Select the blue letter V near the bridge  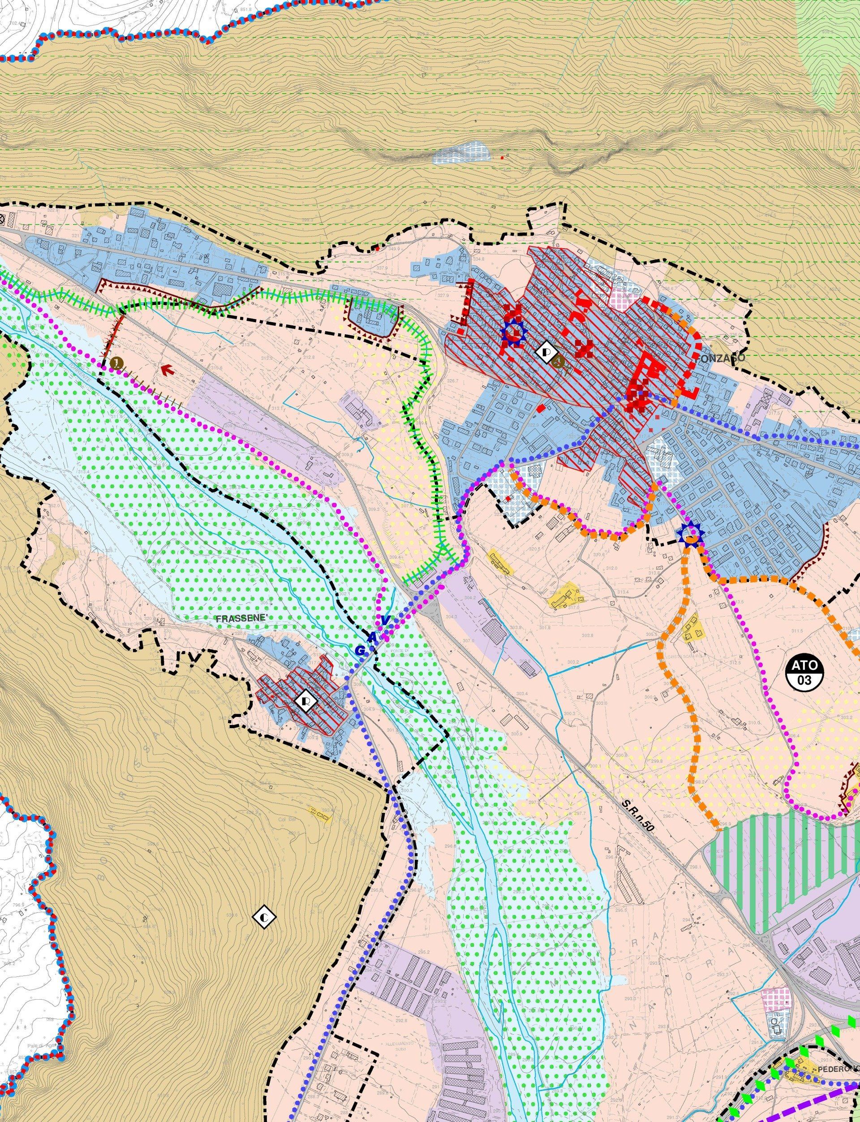[386, 621]
